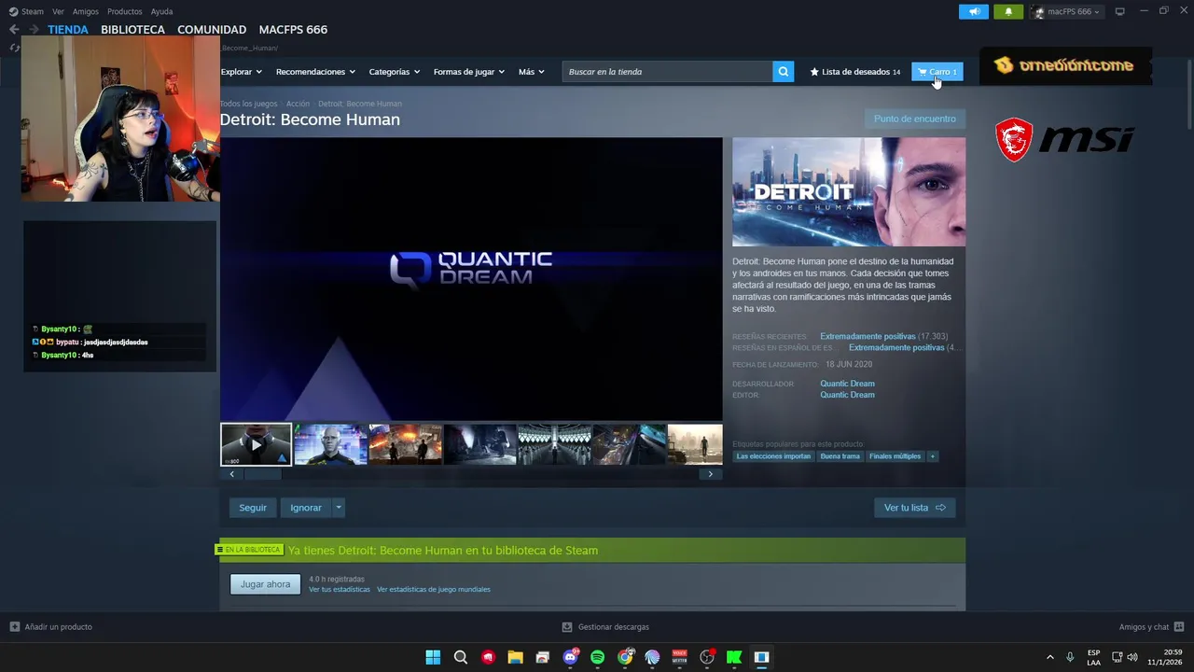This screenshot has height=672, width=1194.
Task: Click the back navigation arrow
Action: [13, 30]
